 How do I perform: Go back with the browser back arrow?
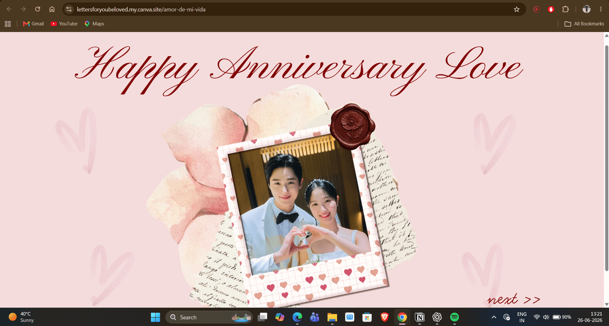click(x=9, y=9)
